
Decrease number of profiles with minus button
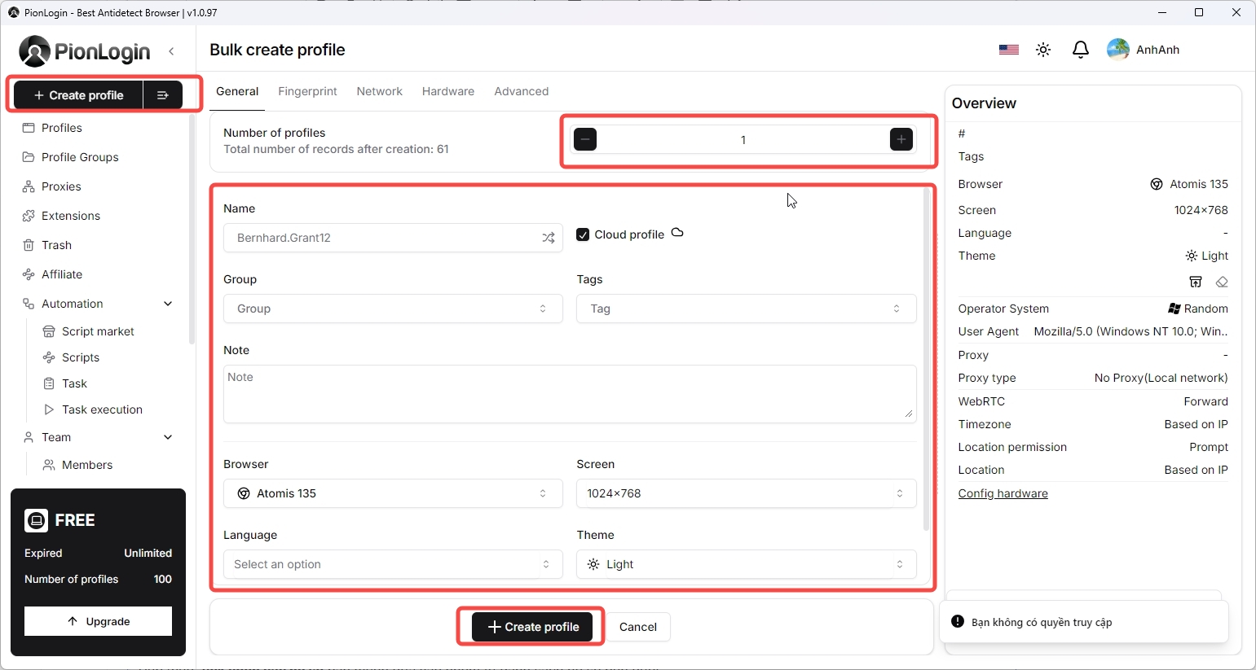585,140
